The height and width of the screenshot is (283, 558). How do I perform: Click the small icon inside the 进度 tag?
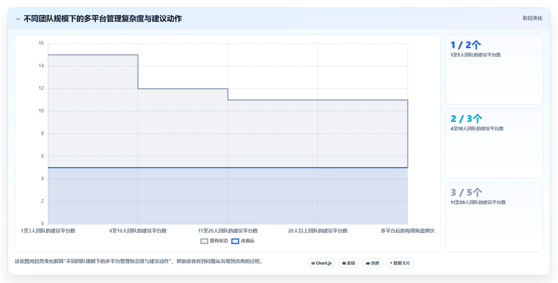368,263
